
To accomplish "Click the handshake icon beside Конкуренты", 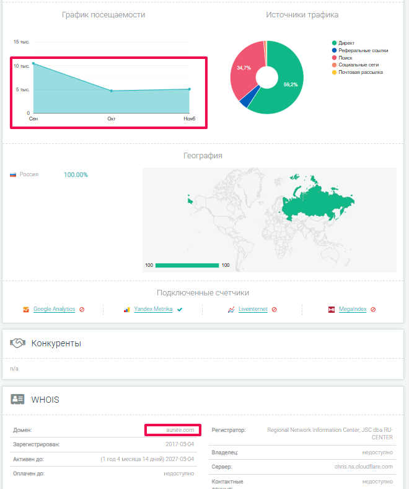I will [x=17, y=343].
